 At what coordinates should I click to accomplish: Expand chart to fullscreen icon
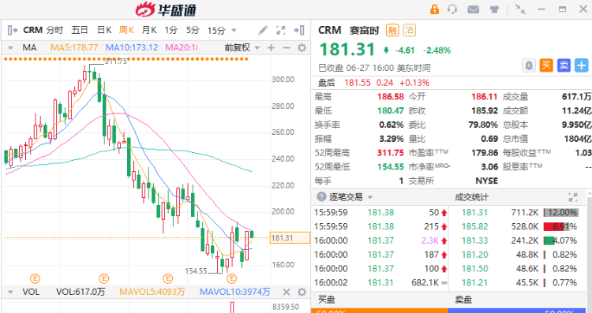281,30
